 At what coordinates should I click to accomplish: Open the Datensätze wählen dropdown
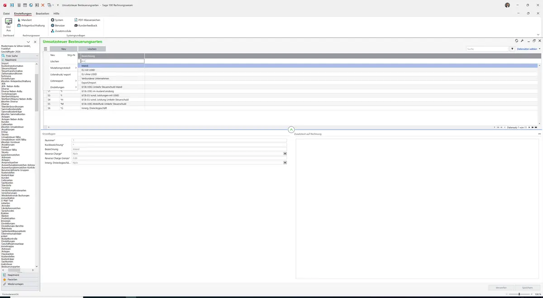click(x=529, y=49)
